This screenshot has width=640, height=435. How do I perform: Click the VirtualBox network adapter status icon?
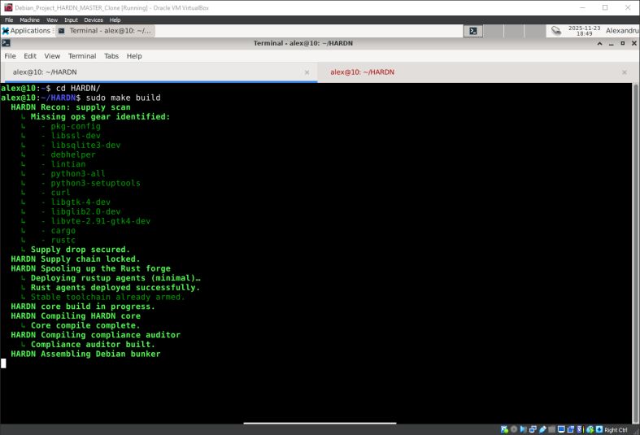click(x=533, y=429)
